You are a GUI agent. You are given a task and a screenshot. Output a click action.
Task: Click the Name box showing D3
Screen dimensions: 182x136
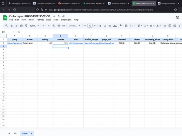pyautogui.click(x=7, y=32)
